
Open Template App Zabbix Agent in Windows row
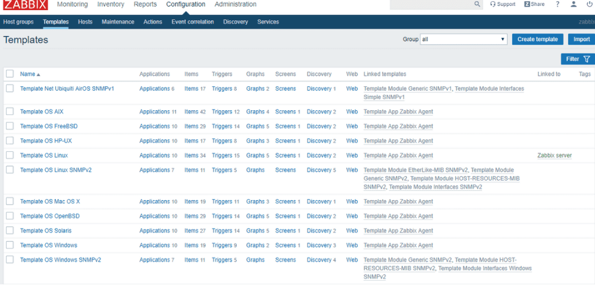point(398,245)
